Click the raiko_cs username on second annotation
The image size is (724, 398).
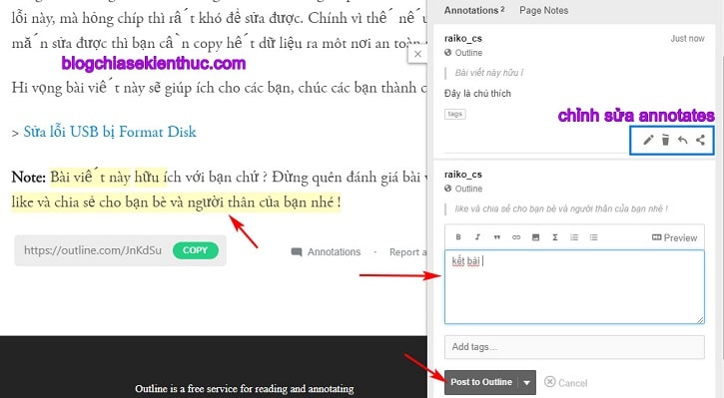tap(463, 175)
